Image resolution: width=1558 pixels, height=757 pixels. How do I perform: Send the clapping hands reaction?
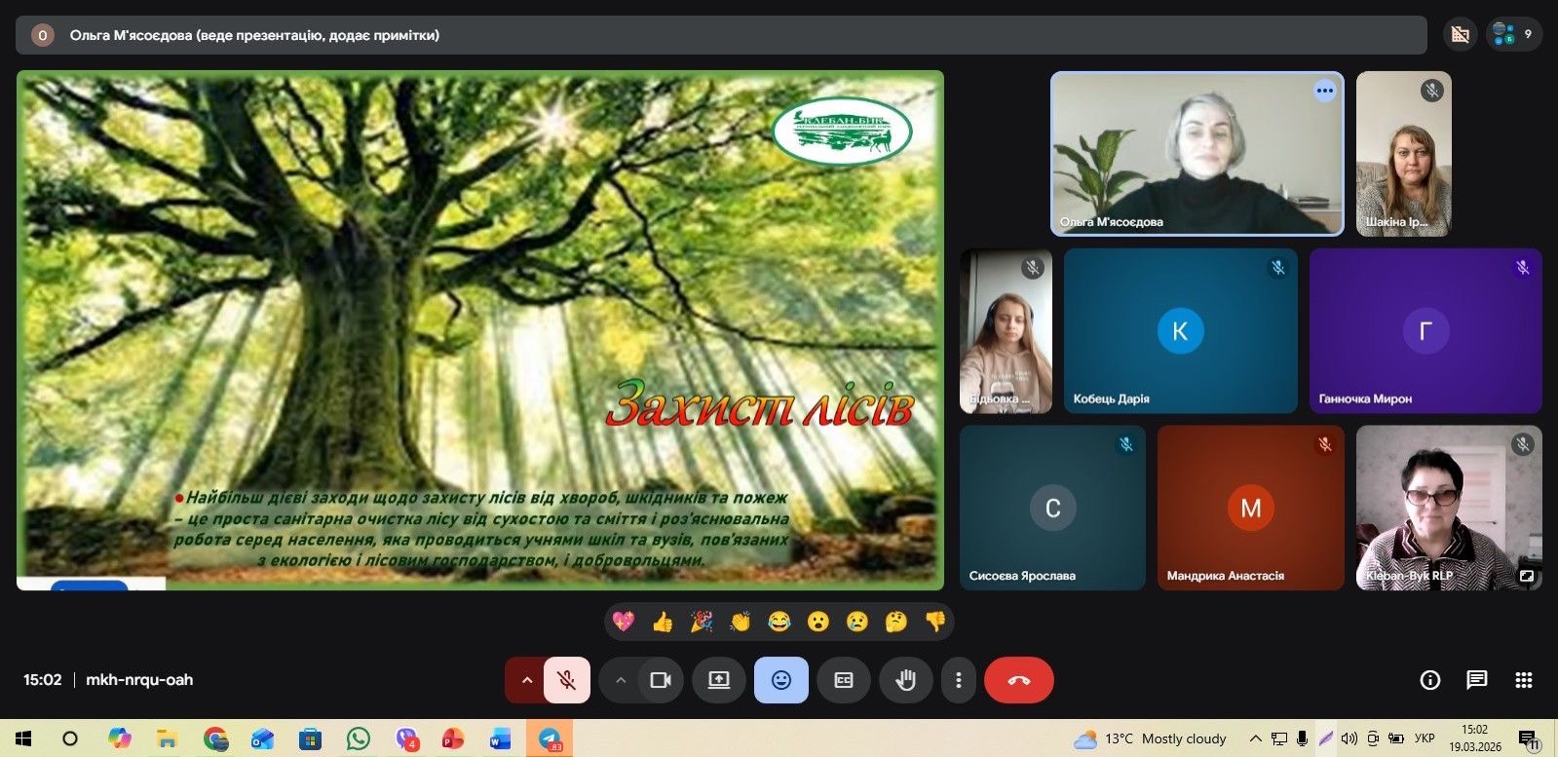(x=741, y=622)
